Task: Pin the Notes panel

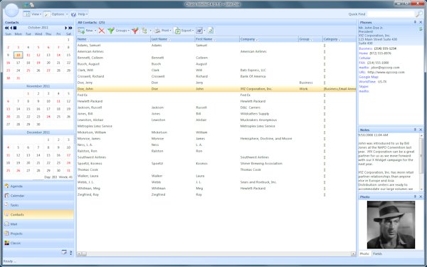Action: point(415,130)
